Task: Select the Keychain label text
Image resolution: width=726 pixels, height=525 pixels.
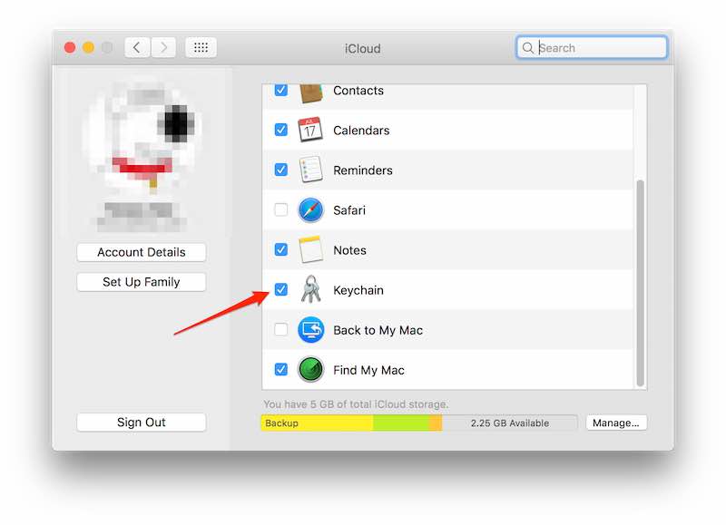Action: pyautogui.click(x=358, y=290)
